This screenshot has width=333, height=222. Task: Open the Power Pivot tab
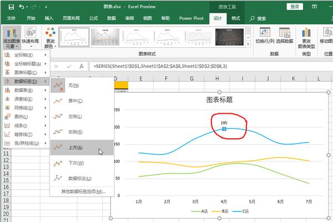tap(191, 18)
